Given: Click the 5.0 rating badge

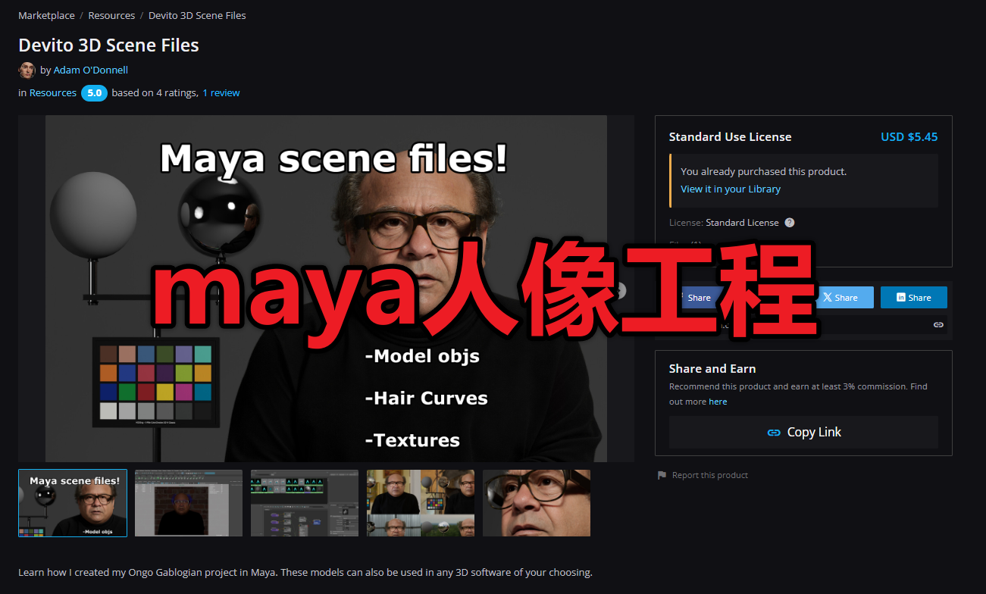Looking at the screenshot, I should (x=94, y=93).
